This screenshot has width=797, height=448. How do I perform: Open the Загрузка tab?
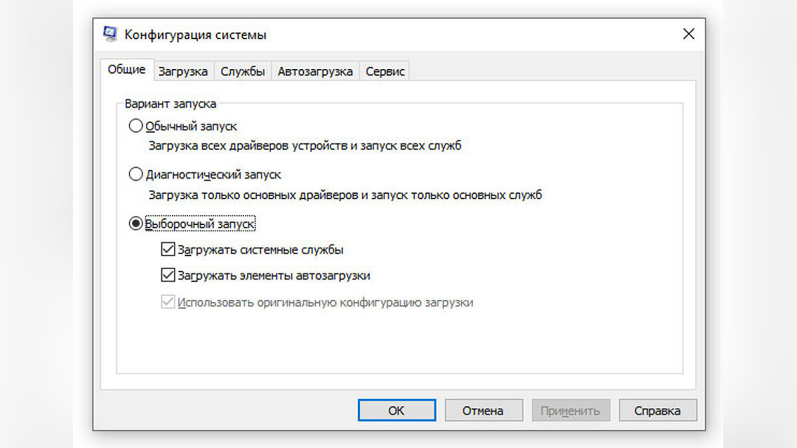point(183,72)
